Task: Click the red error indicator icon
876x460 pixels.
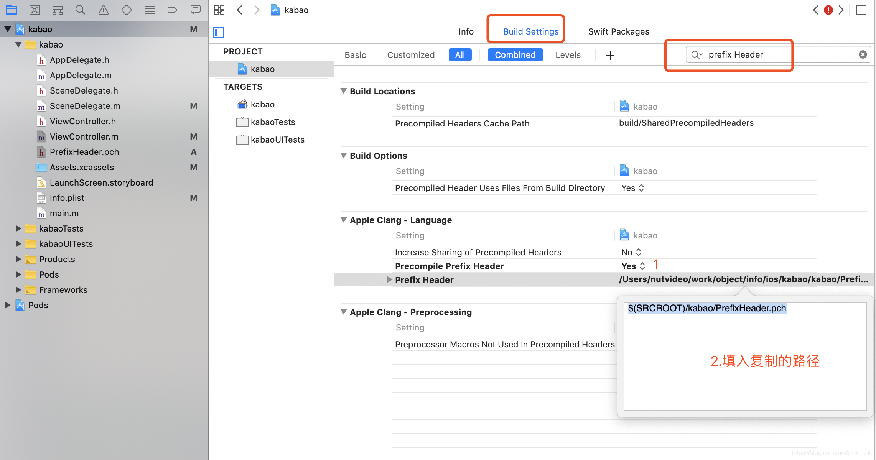Action: click(828, 10)
